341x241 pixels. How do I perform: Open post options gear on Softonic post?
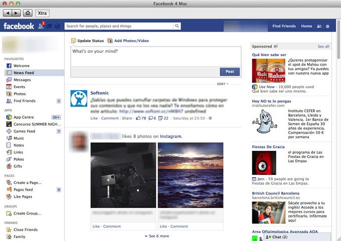click(210, 118)
